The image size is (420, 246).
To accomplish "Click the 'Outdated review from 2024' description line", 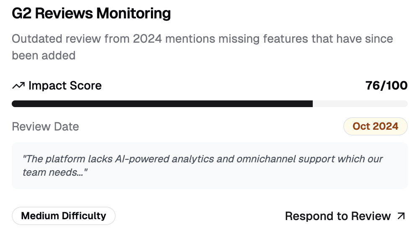I will click(x=202, y=39).
